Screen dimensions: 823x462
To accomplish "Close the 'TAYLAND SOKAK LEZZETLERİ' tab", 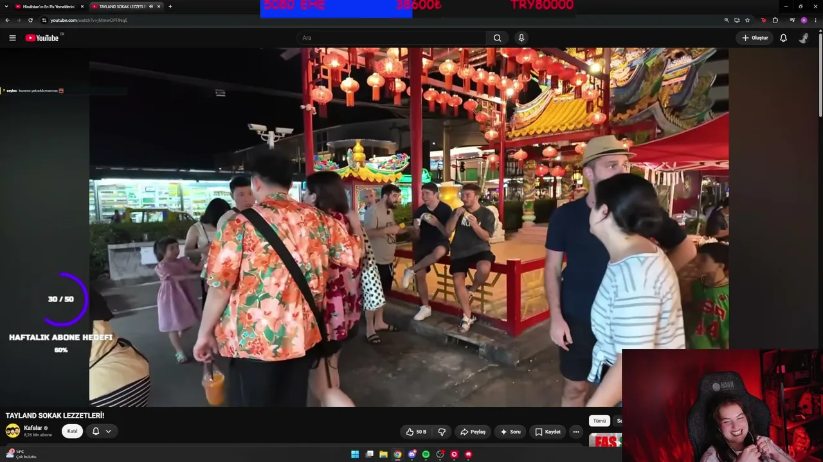I will pyautogui.click(x=159, y=6).
